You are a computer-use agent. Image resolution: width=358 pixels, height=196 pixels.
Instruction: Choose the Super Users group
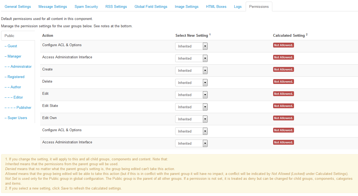(x=17, y=118)
